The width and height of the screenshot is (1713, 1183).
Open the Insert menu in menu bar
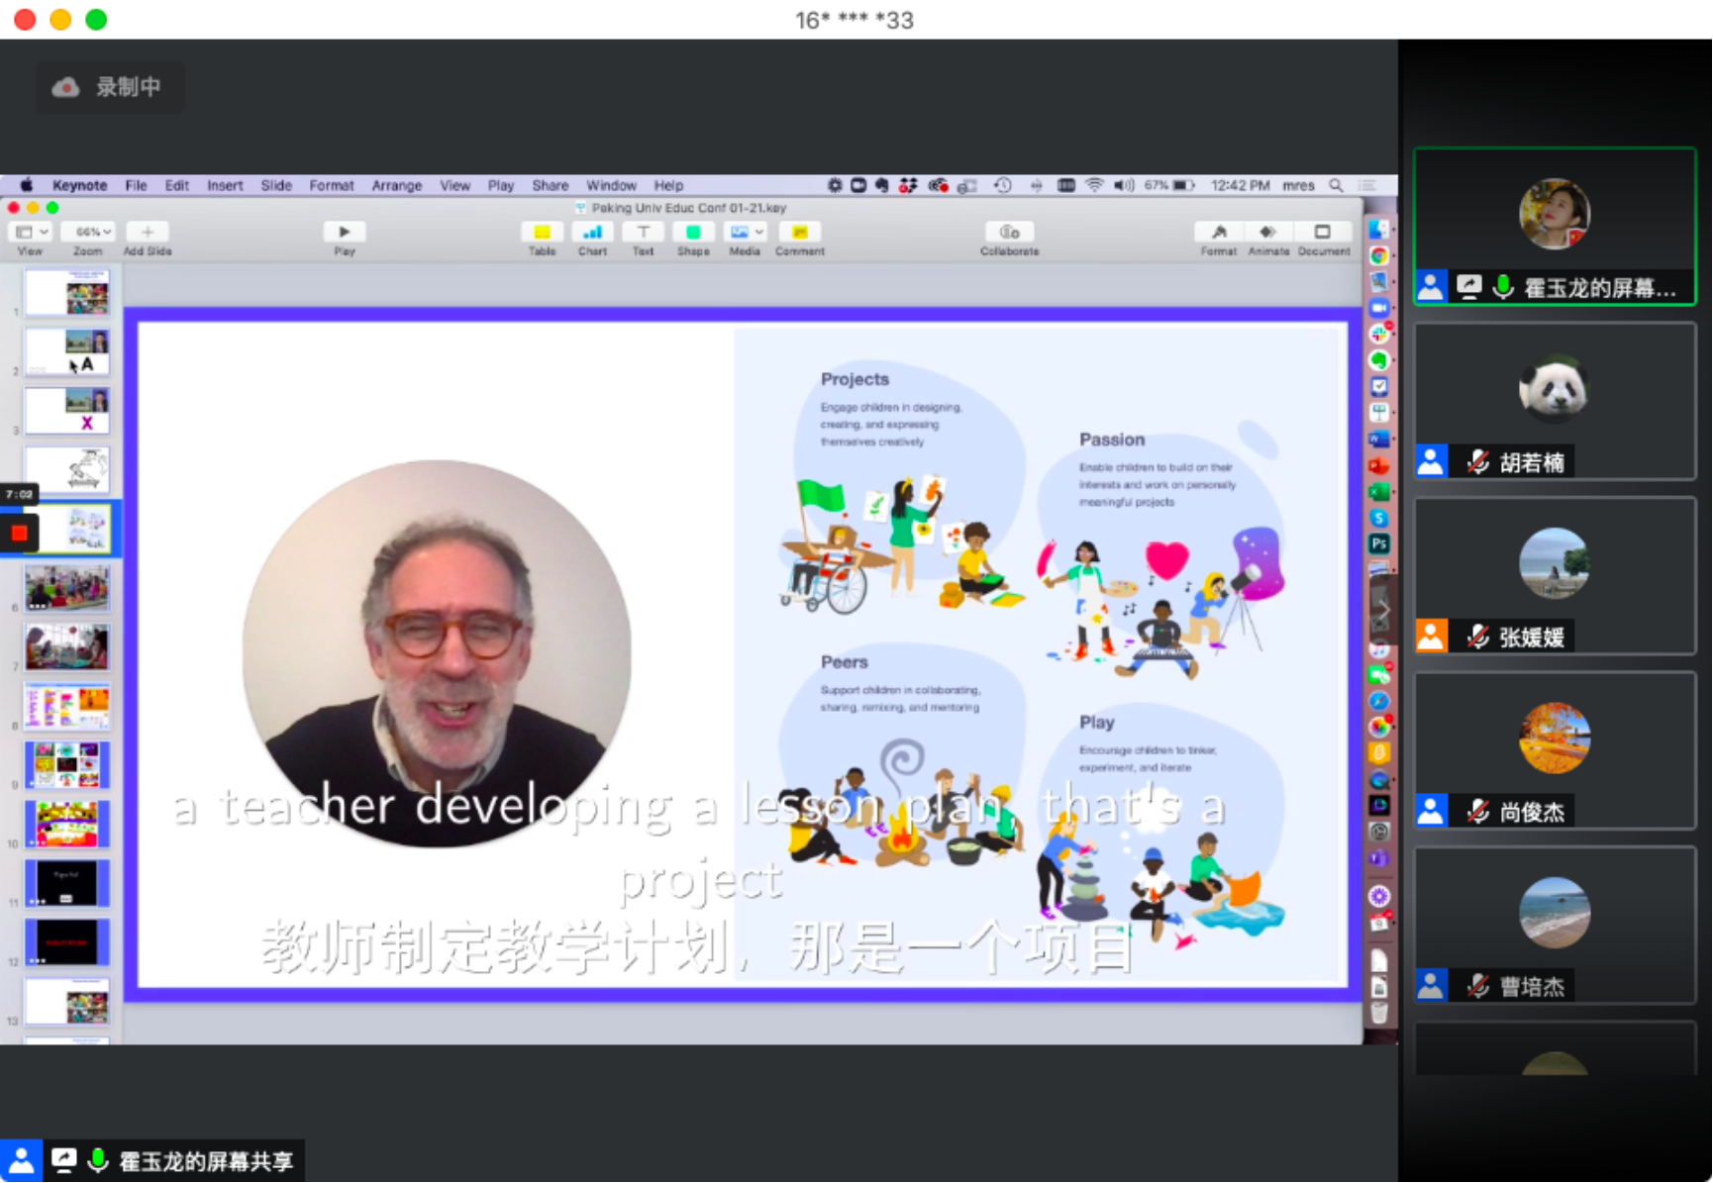point(225,185)
